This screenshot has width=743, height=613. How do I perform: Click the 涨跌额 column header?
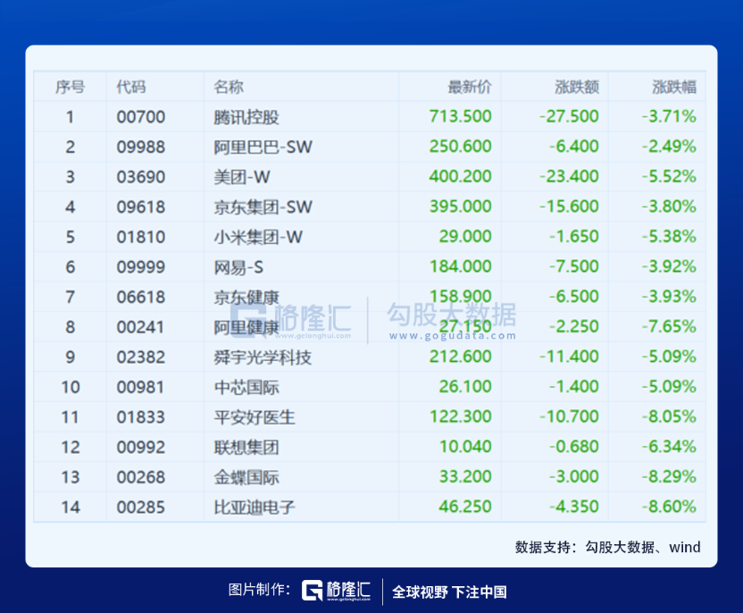[x=576, y=87]
